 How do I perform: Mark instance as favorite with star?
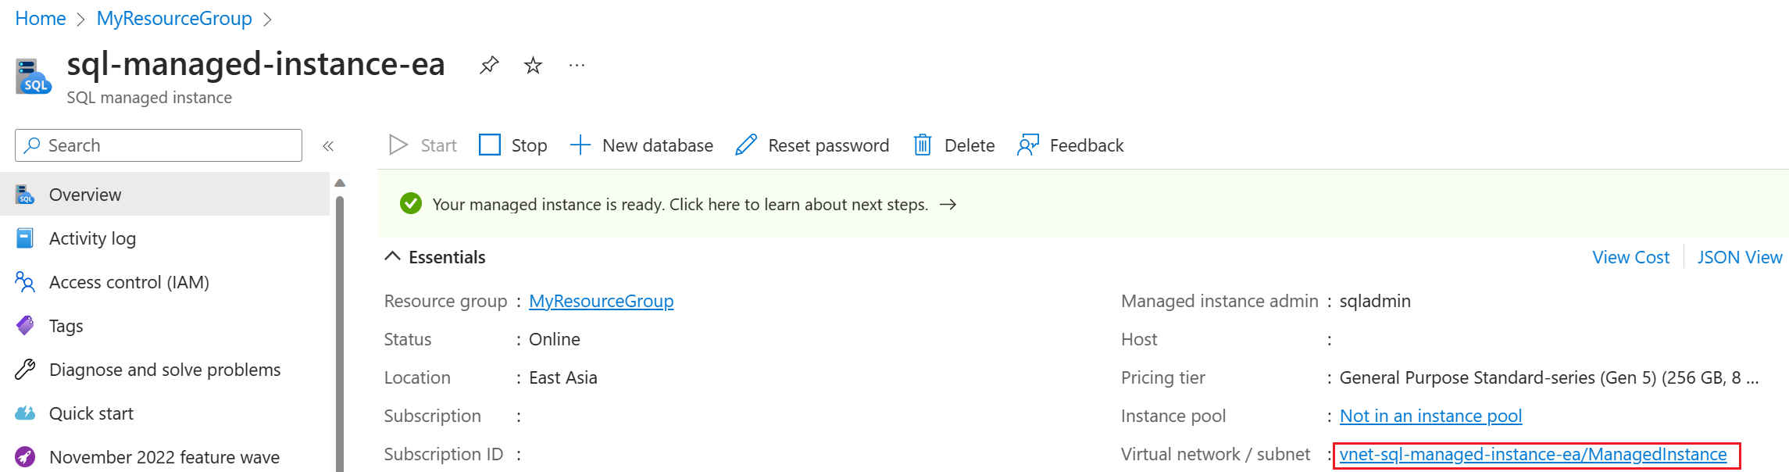(533, 65)
